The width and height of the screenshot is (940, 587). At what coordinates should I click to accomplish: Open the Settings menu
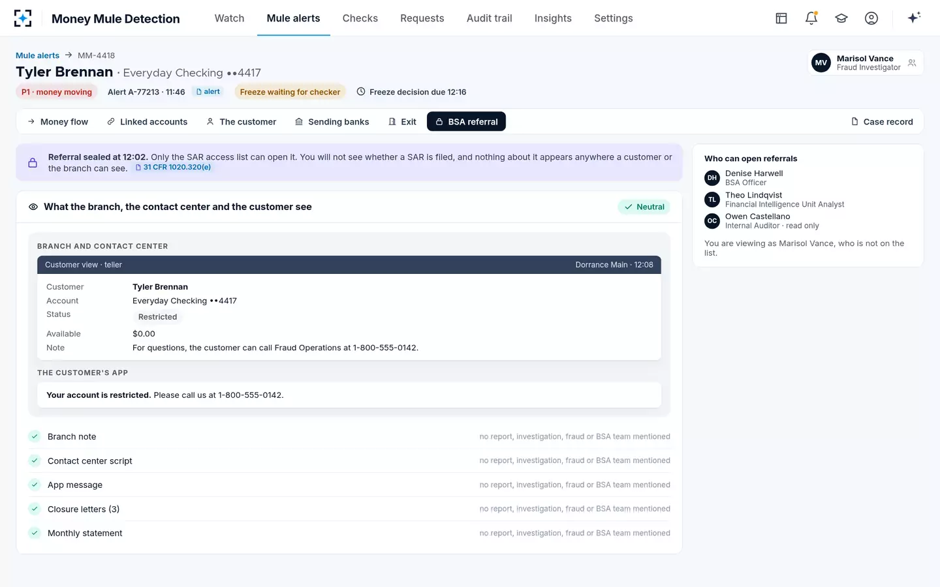point(614,18)
